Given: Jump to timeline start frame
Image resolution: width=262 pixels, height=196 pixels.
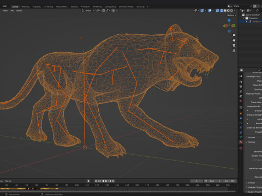Looking at the screenshot, I should click(x=96, y=181).
